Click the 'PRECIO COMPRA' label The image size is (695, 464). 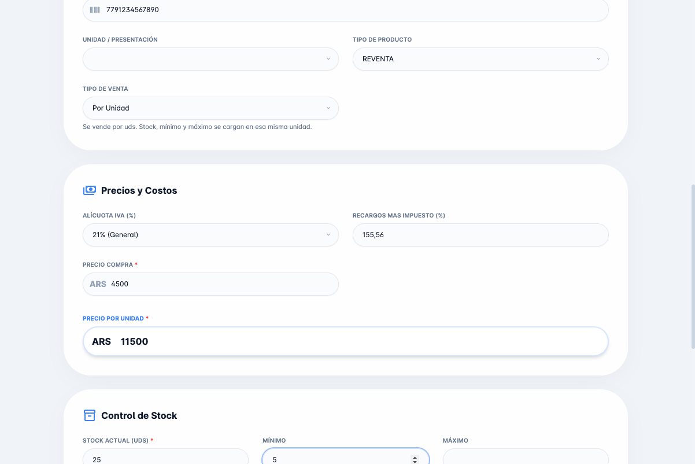tap(108, 265)
